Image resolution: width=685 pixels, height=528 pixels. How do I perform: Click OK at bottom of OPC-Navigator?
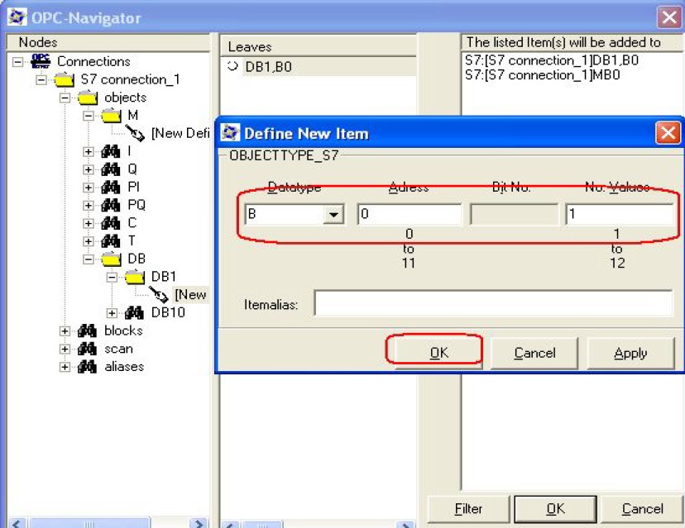(555, 509)
